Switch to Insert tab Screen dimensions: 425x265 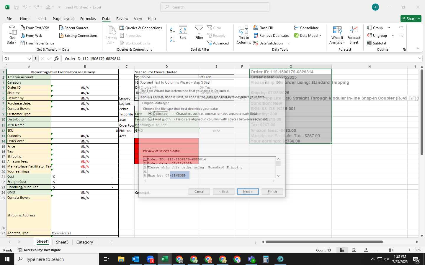click(x=41, y=19)
